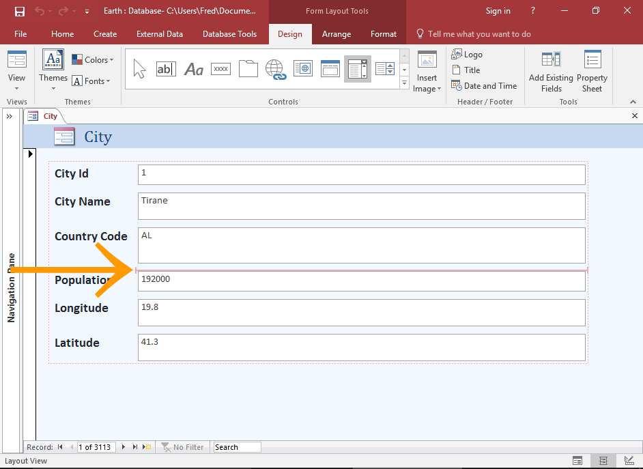Click the form logo icon beside City title
Screen dimensions: 643x469
pyautogui.click(x=64, y=137)
